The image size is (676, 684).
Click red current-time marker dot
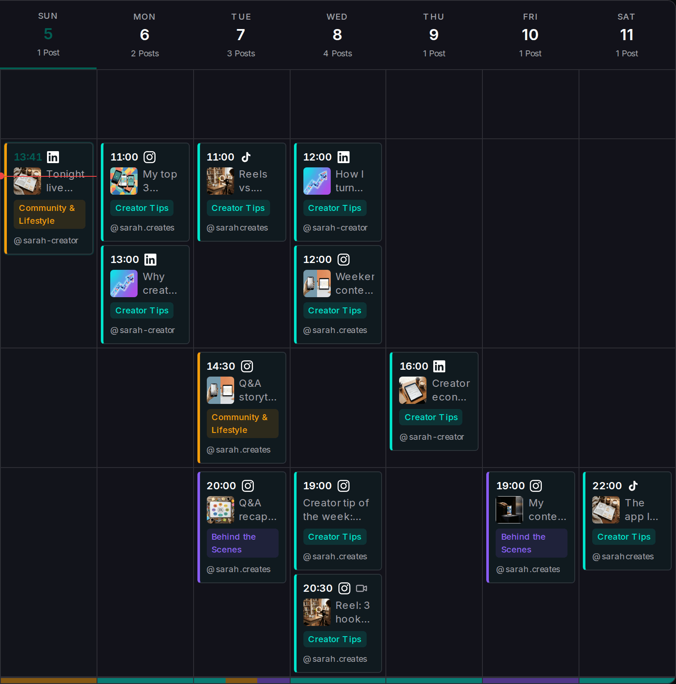coord(2,176)
